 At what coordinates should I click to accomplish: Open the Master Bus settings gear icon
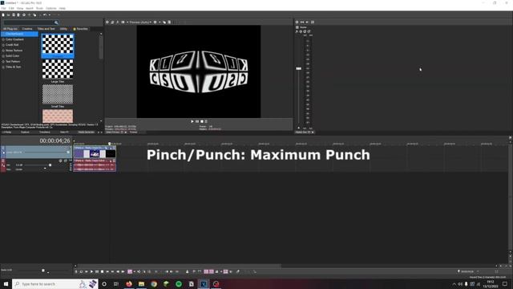coord(297,22)
